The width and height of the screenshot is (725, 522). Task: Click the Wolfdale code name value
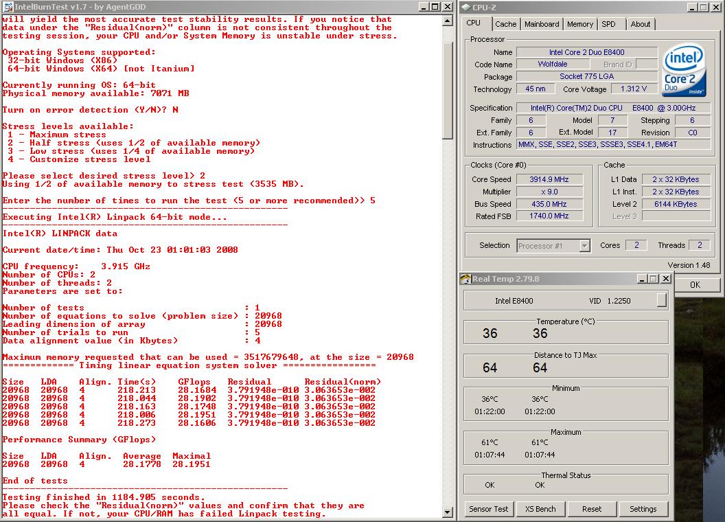[553, 65]
